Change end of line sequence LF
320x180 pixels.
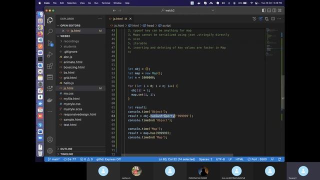[x=230, y=159]
